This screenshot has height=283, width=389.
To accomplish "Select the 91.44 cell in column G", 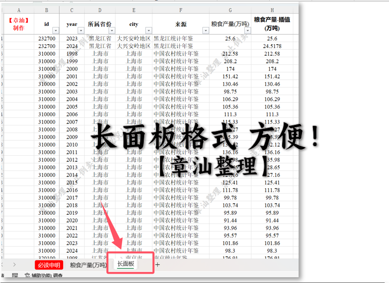I will point(230,221).
